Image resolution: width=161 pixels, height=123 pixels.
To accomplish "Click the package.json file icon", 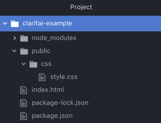I will [24, 116].
